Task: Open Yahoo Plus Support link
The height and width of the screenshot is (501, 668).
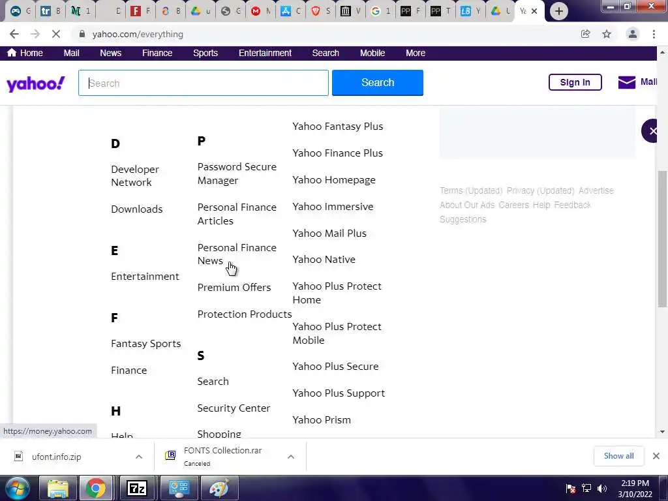Action: (339, 393)
